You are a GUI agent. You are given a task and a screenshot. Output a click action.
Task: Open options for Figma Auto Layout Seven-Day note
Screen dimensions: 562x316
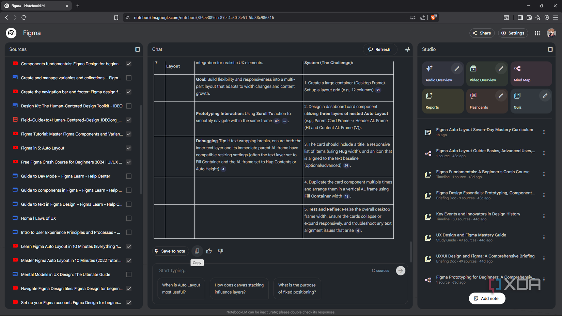coord(544,132)
